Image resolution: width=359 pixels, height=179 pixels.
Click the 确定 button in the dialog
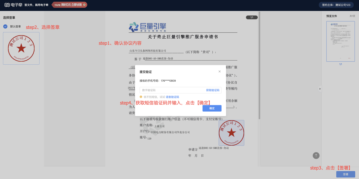pos(212,108)
